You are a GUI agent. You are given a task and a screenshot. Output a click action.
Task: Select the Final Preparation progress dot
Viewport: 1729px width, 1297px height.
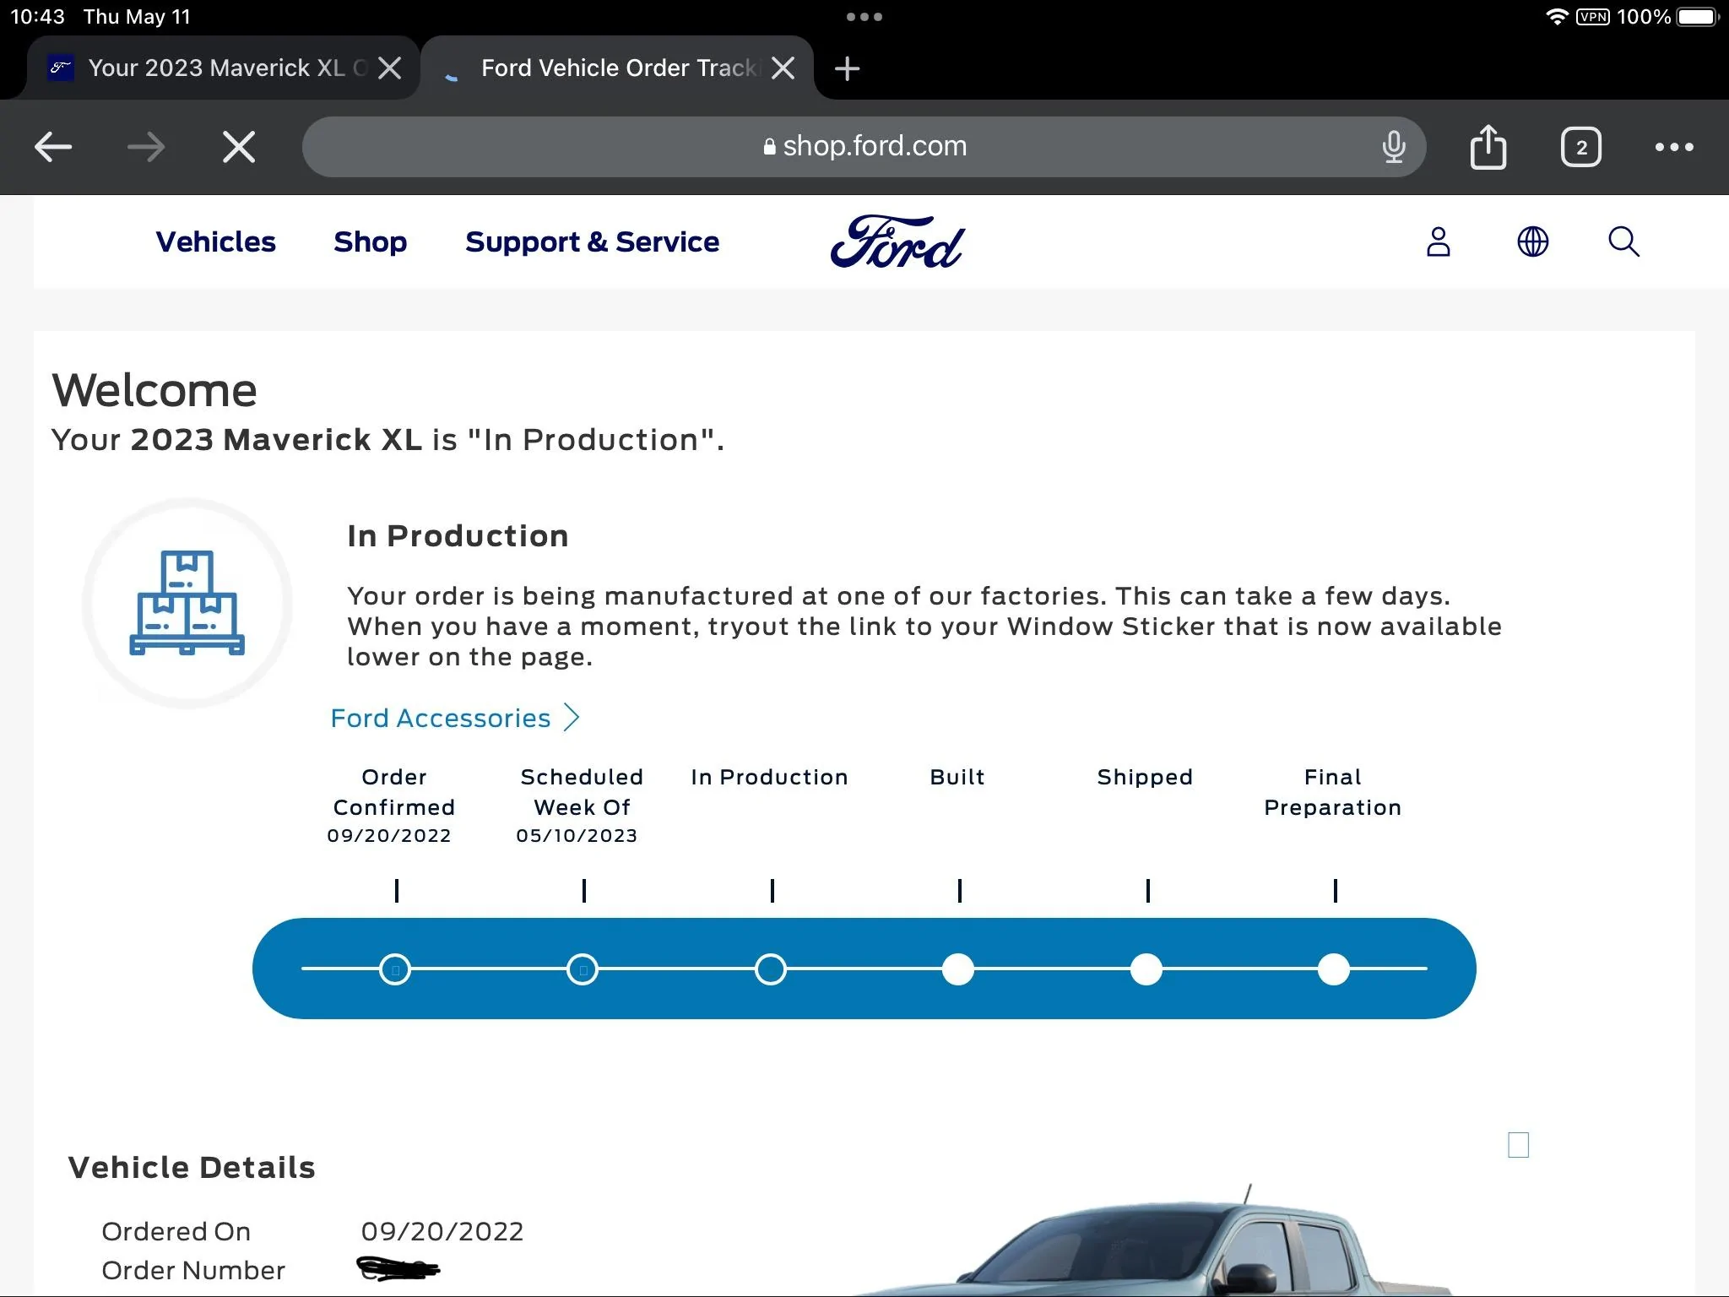tap(1334, 969)
